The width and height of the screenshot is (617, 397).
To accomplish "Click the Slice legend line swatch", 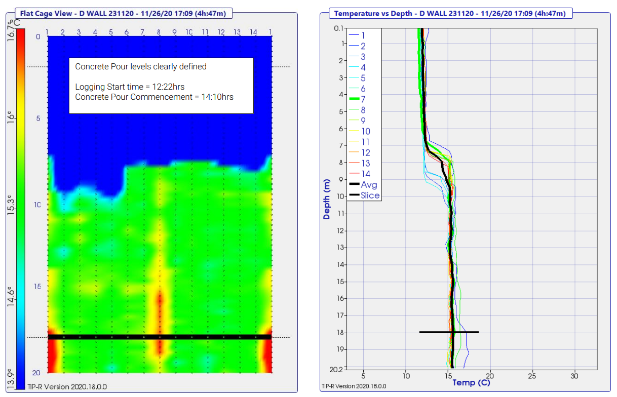I will coord(354,195).
